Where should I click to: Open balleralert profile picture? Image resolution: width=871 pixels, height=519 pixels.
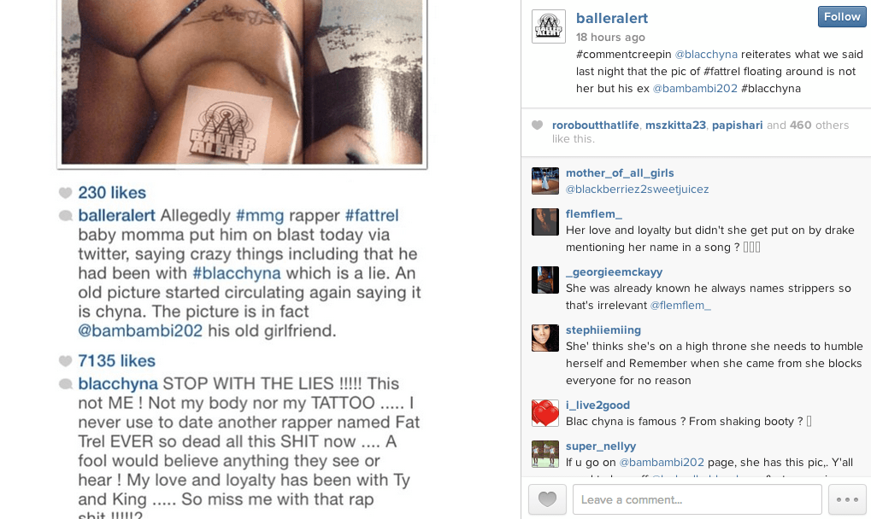point(548,26)
